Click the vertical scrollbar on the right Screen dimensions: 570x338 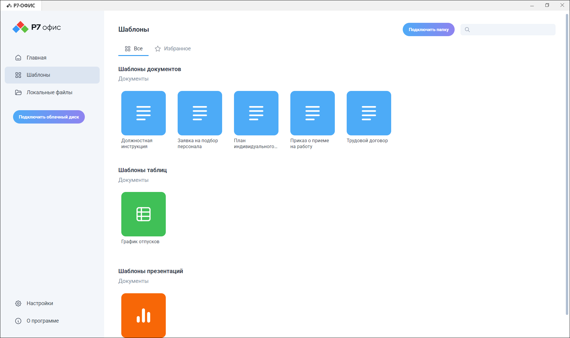[567, 164]
